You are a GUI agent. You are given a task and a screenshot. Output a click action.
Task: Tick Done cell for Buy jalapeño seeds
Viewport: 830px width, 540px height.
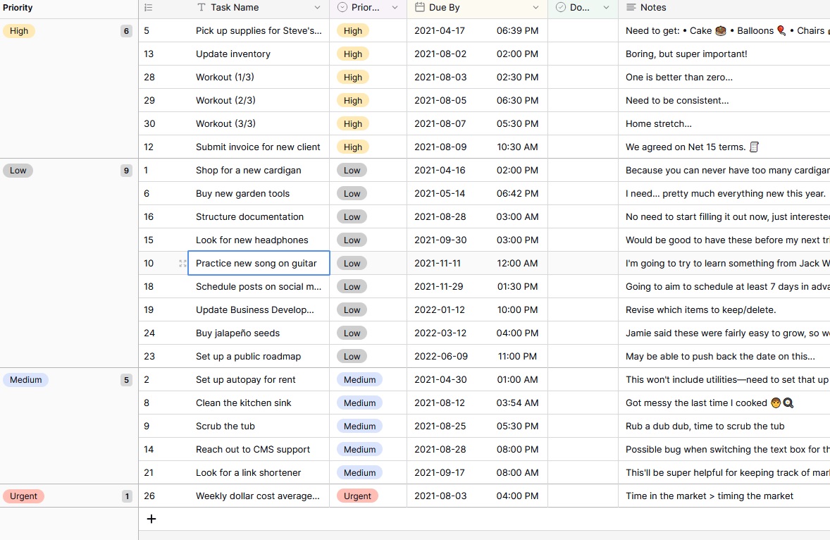[x=583, y=333]
